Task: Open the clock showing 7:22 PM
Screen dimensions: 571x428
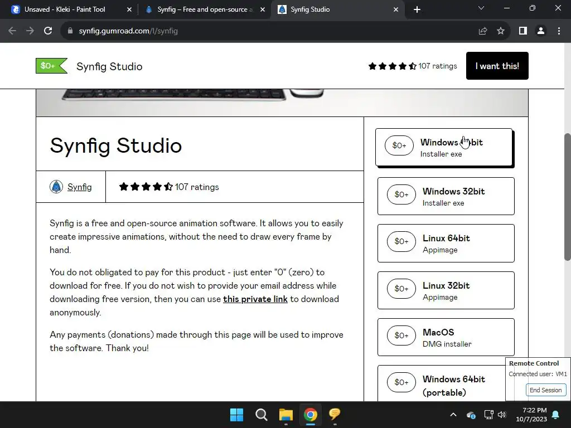Action: (x=531, y=415)
